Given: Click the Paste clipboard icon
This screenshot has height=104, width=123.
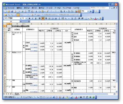Looking at the screenshot, I should click(43, 11).
